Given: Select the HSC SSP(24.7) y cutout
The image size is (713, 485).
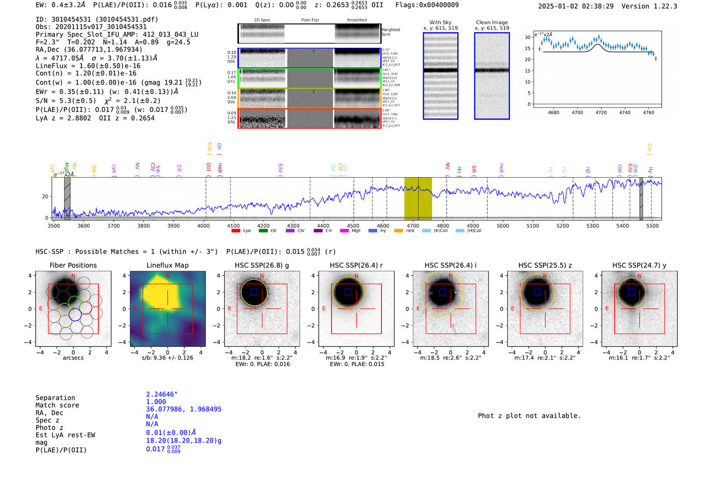Looking at the screenshot, I should point(640,309).
